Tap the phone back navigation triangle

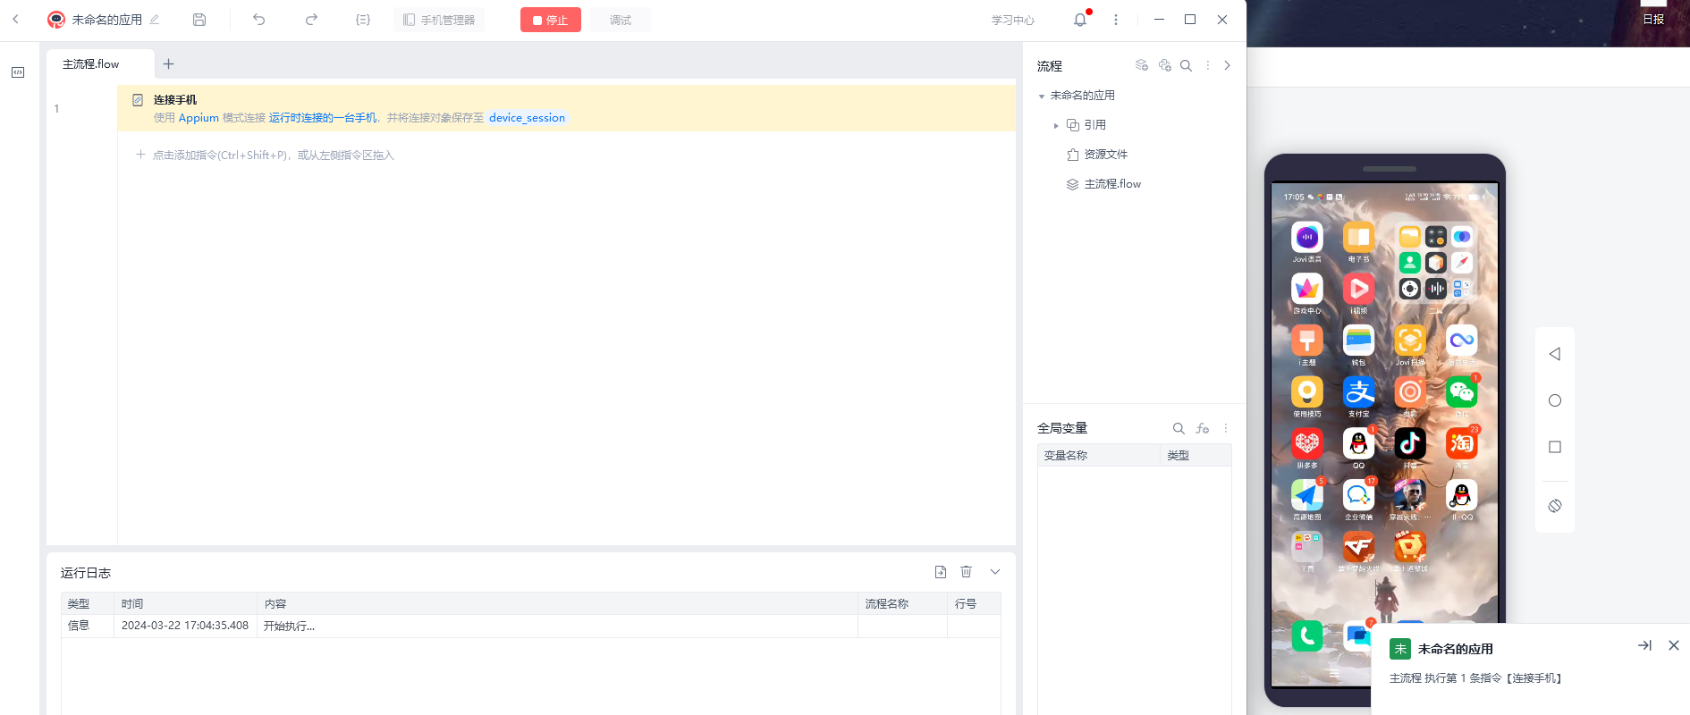point(1555,354)
